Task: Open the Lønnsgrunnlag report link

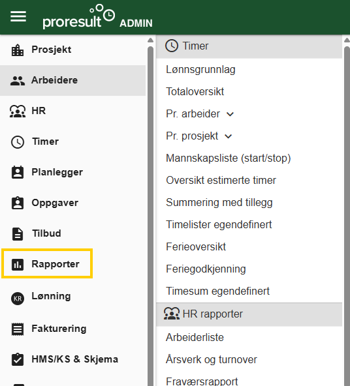Action: (x=200, y=70)
